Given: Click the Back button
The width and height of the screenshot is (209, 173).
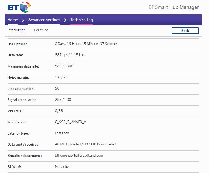Looking at the screenshot, I should pos(185,31).
